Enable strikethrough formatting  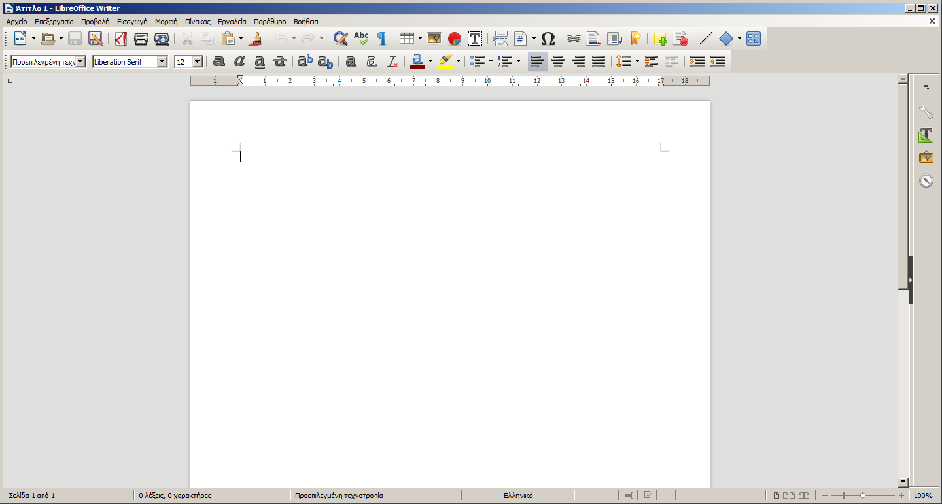(280, 61)
